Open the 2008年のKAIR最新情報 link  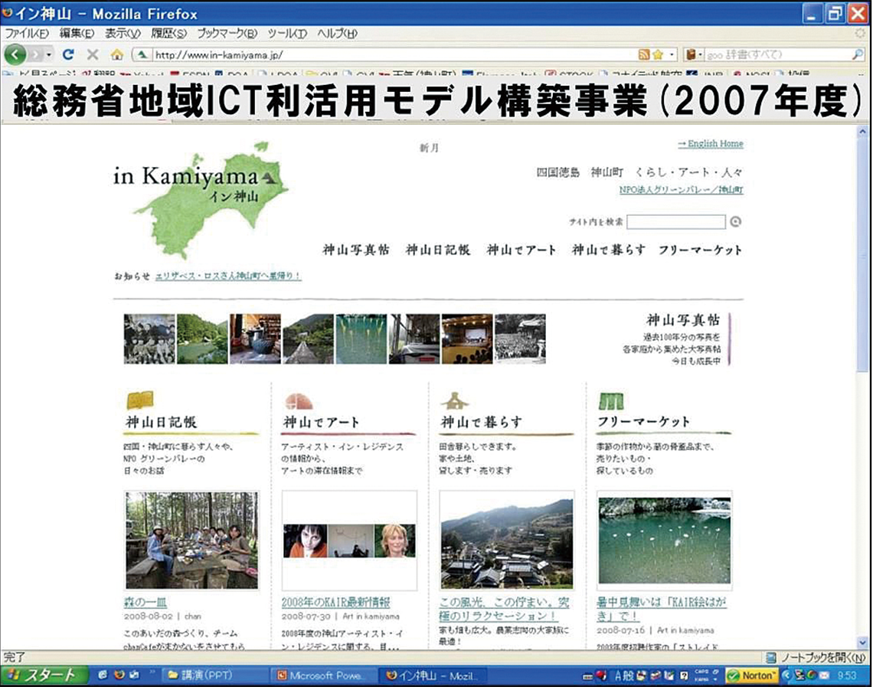pos(335,603)
